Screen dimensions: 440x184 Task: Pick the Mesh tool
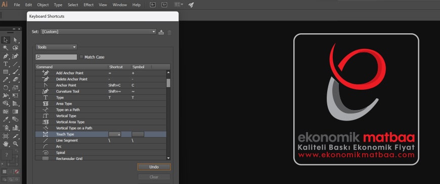(6, 111)
